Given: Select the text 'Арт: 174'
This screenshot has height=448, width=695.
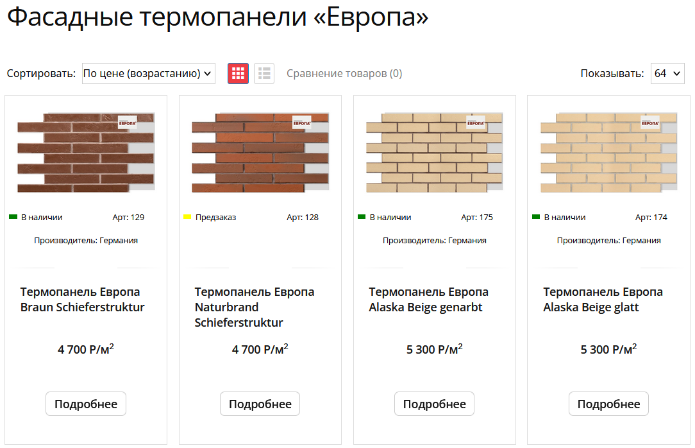Looking at the screenshot, I should pos(651,218).
